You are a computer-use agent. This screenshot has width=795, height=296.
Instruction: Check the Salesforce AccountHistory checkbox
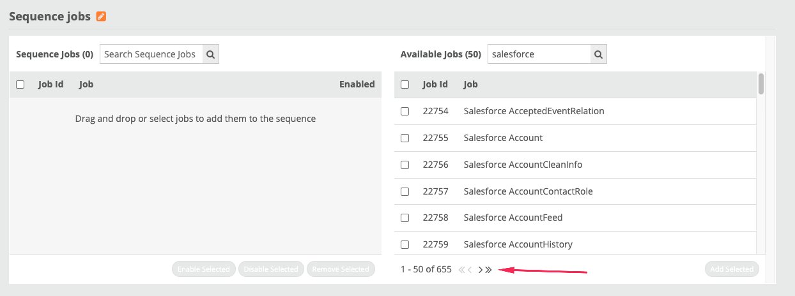pyautogui.click(x=405, y=244)
